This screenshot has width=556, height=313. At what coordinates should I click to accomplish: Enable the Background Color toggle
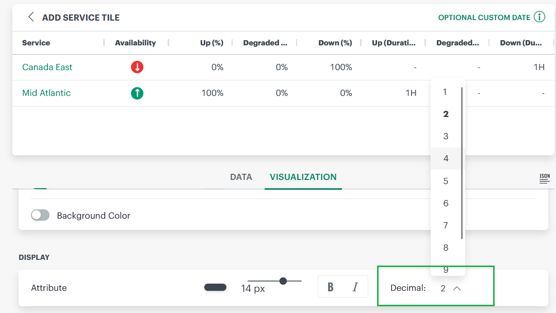(40, 216)
